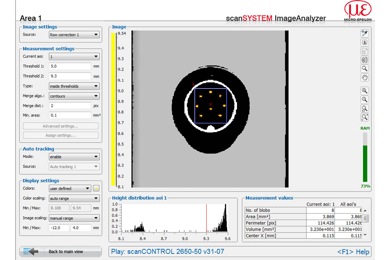390x260 pixels.
Task: Click the image information icon
Action: (x=364, y=42)
